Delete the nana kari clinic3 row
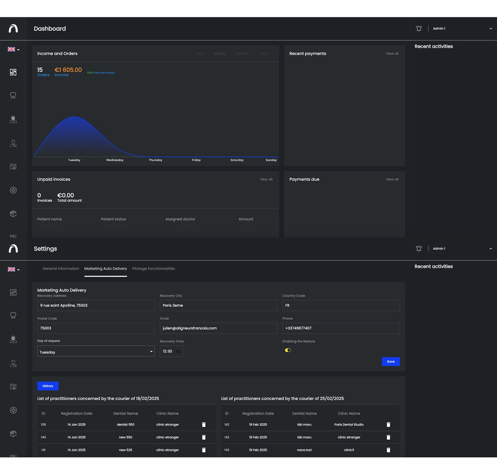The width and height of the screenshot is (497, 475). (388, 450)
